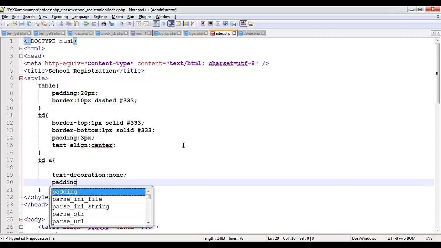
Task: Click the ABC spell check icon
Action: pyautogui.click(x=243, y=24)
